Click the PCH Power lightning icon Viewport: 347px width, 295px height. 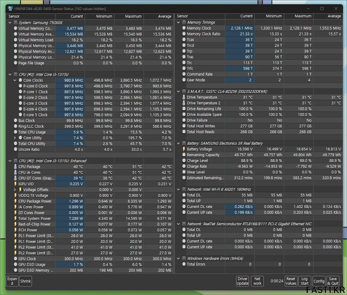(15, 230)
